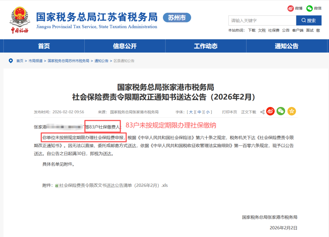Click 区县通知公告 breadcrumb item
Screen dimensions: 329x237
pyautogui.click(x=124, y=61)
